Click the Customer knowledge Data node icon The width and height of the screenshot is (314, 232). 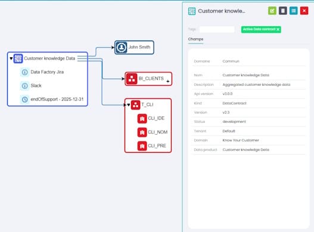(18, 58)
